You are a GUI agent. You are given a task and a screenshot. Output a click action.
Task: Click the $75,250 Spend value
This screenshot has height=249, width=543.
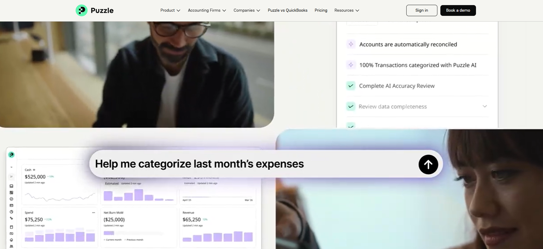[34, 220]
